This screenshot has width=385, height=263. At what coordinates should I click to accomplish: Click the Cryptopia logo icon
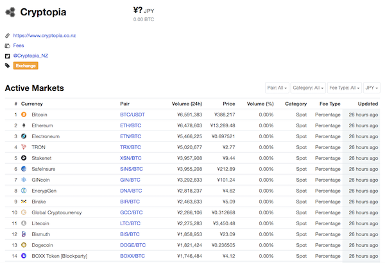tap(10, 12)
